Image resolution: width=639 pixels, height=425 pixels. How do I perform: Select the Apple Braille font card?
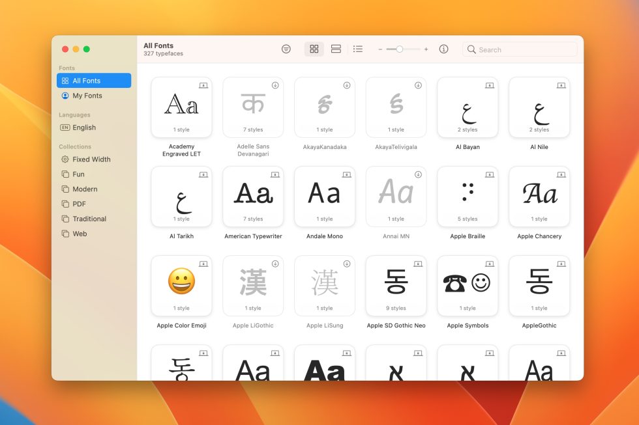[468, 197]
